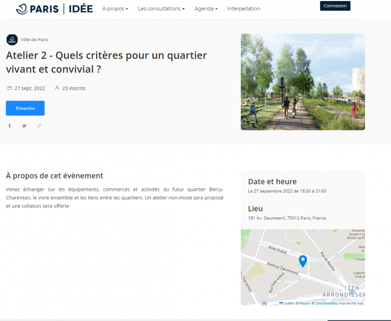391x321 pixels.
Task: Click the blue location pin on map
Action: click(x=303, y=261)
